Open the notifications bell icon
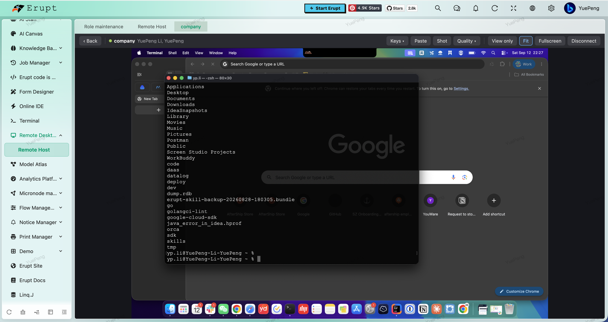This screenshot has width=608, height=322. pos(476,8)
